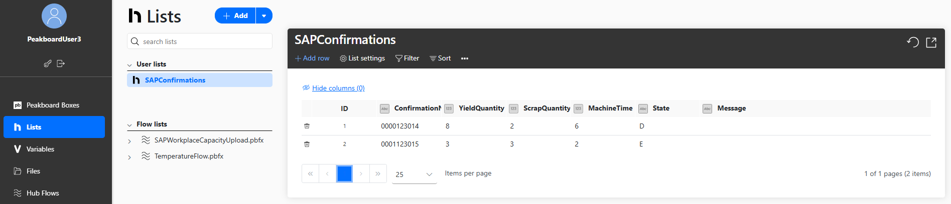Expand the TemperatureFlow.pbfx flow

coord(129,157)
